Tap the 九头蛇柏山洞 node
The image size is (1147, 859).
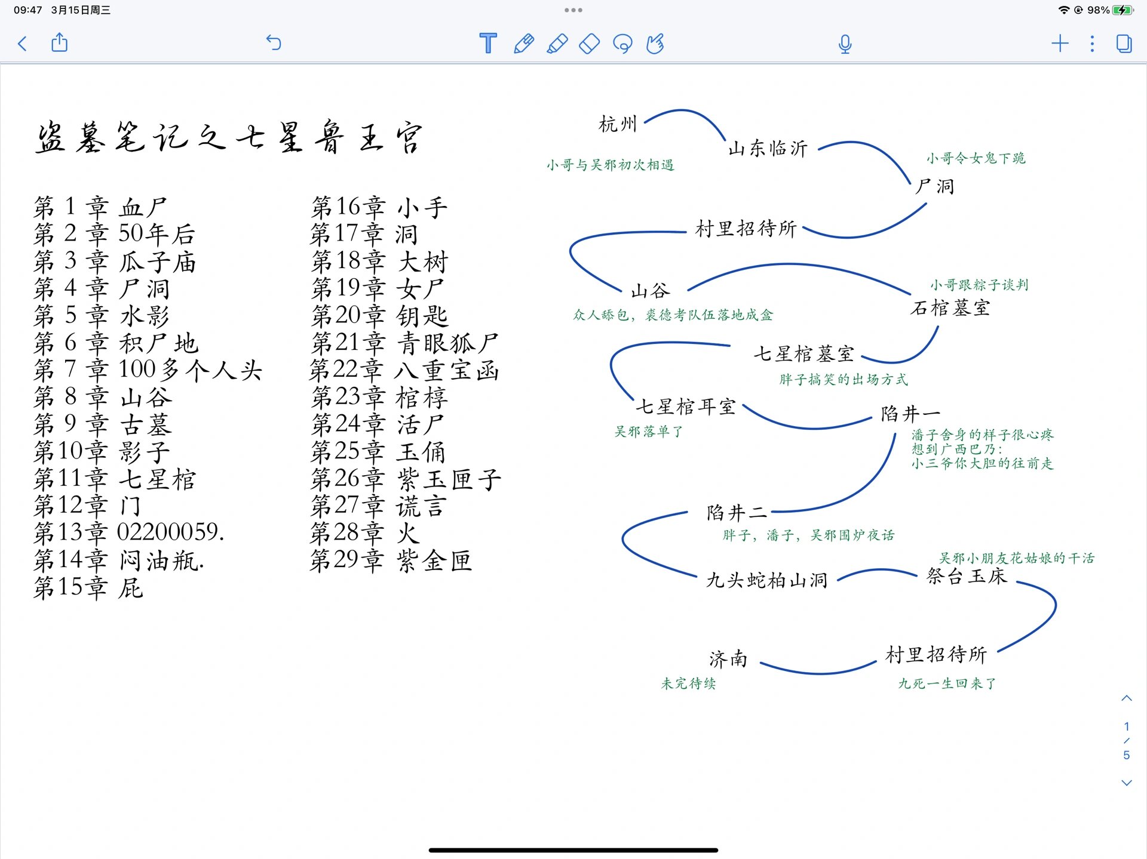pyautogui.click(x=767, y=580)
